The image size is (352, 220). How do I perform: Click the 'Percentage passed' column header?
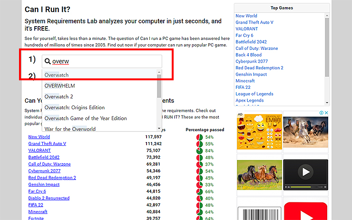[205, 130]
